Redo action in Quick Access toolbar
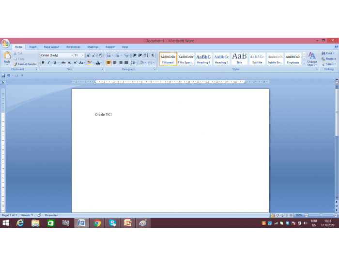The image size is (339, 266). point(16,75)
